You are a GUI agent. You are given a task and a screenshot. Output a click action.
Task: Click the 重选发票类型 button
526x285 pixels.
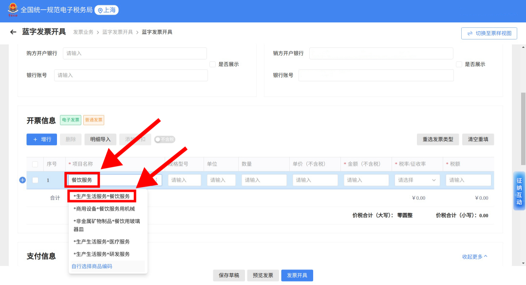(438, 139)
